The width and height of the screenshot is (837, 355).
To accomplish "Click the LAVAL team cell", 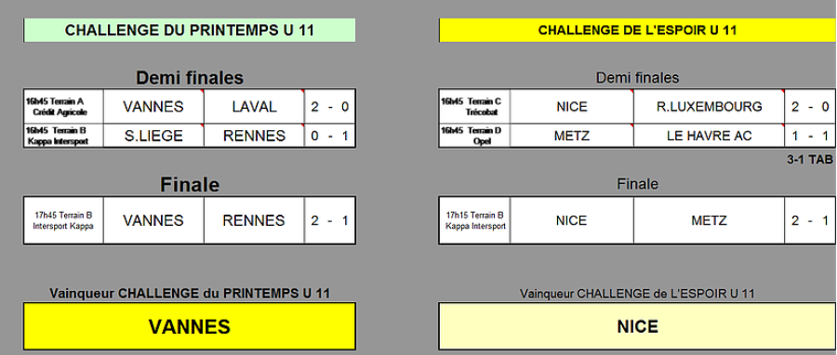I will point(254,107).
